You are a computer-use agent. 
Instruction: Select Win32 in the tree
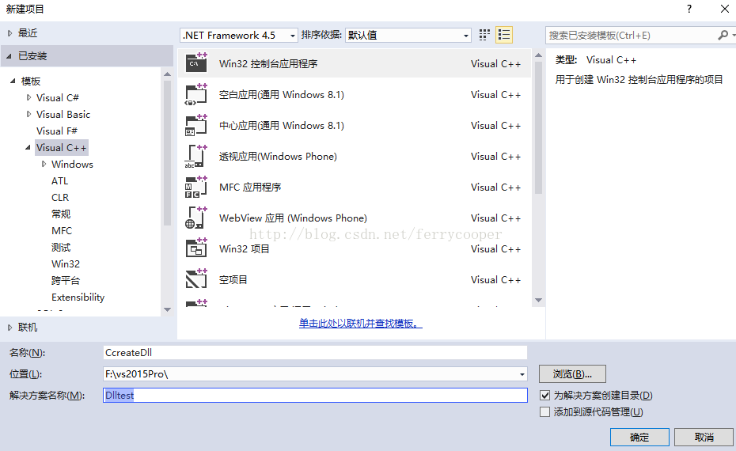coord(66,263)
